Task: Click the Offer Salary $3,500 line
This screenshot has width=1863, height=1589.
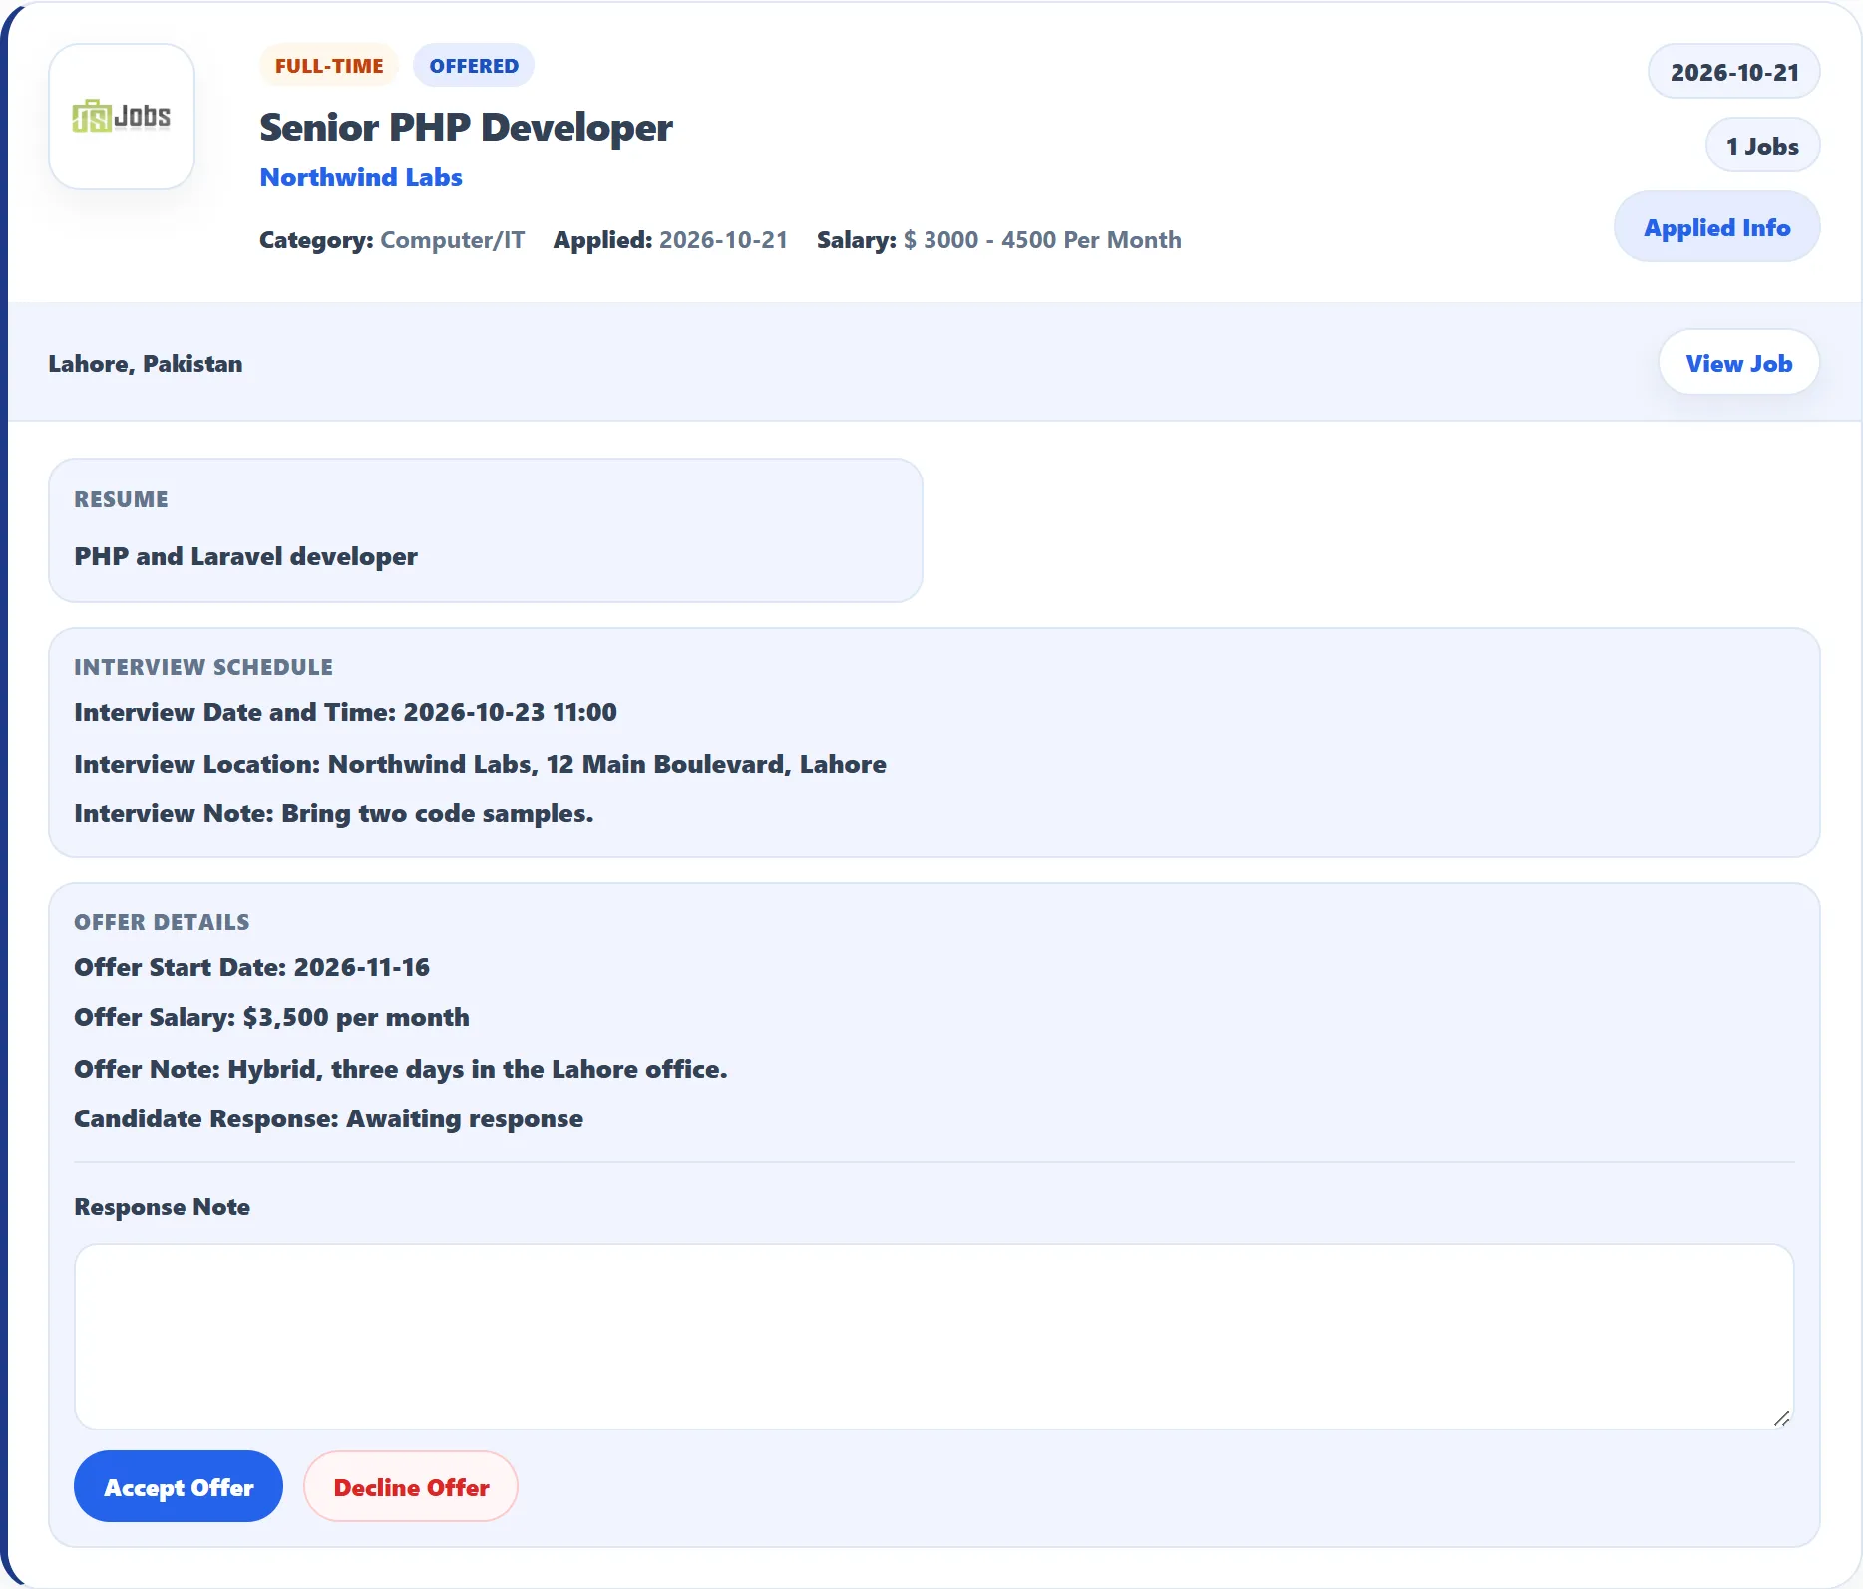Action: tap(271, 1017)
